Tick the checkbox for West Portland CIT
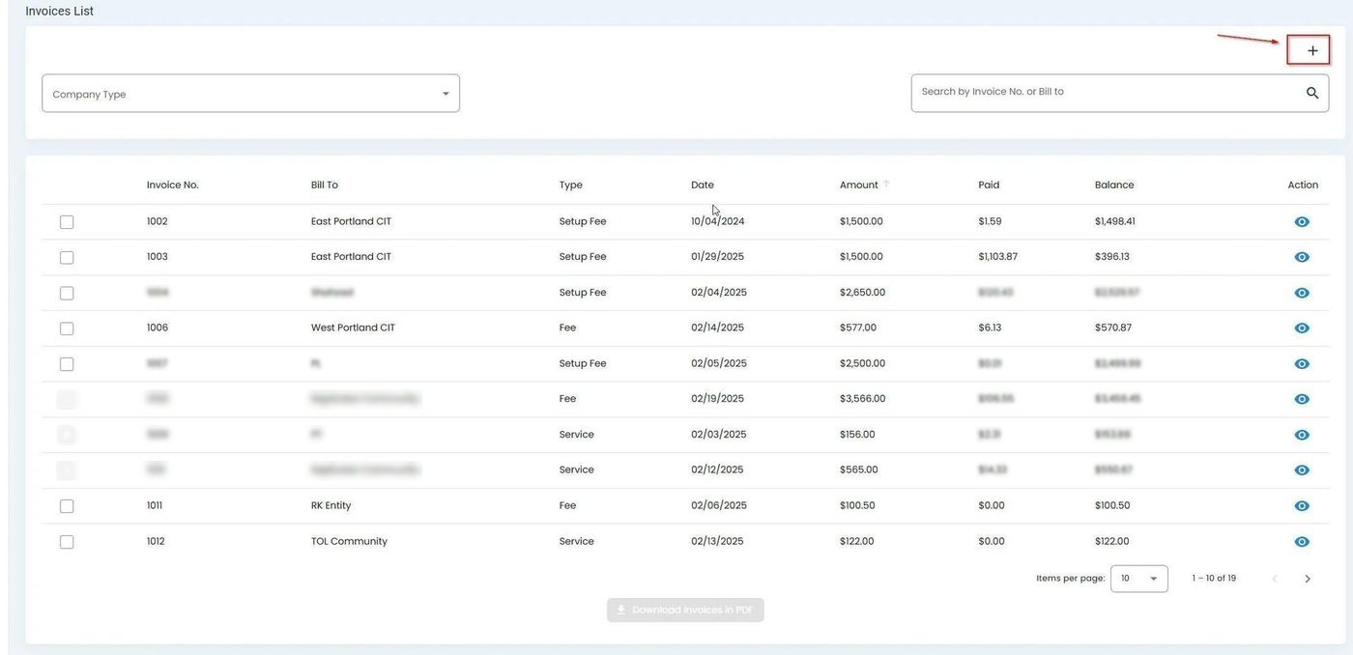Viewport: 1353px width, 655px height. [x=67, y=328]
